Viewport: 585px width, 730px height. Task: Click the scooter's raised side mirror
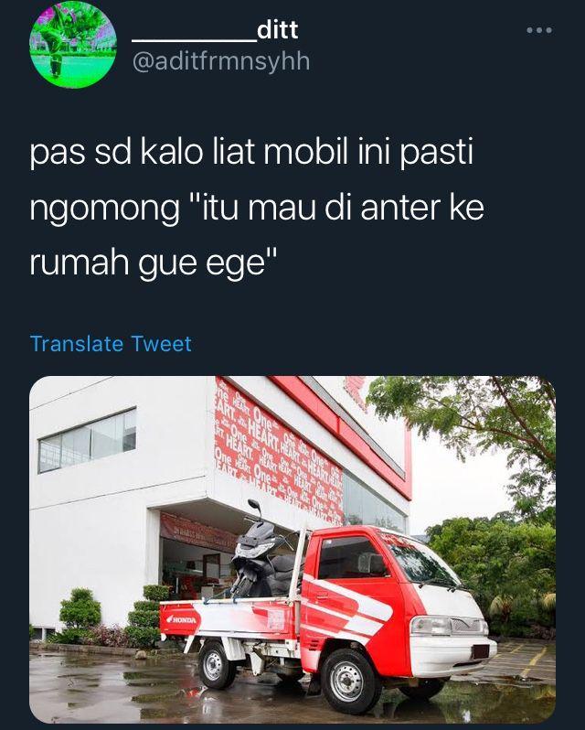[x=254, y=504]
